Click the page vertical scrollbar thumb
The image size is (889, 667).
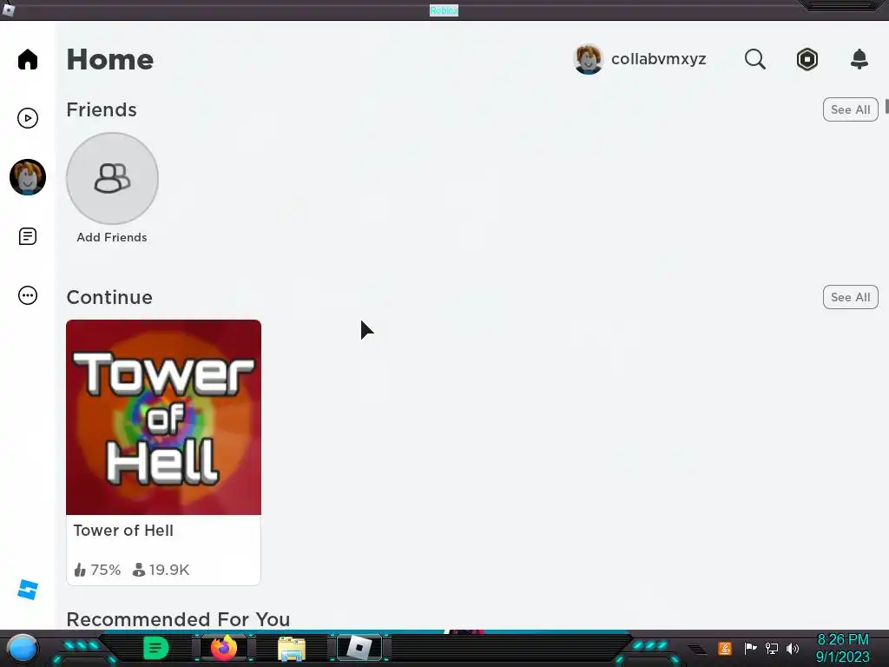point(886,105)
